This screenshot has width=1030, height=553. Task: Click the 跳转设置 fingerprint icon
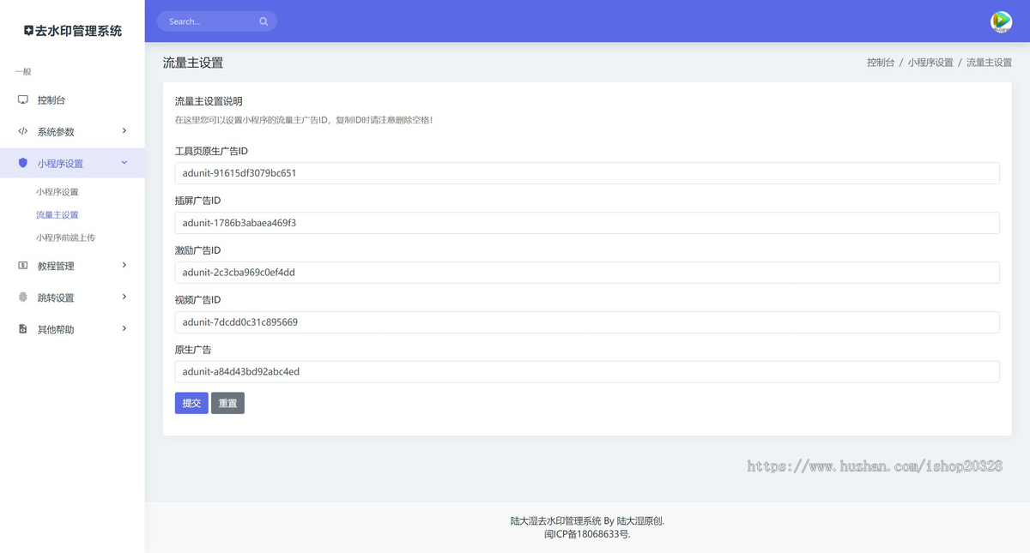coord(23,298)
